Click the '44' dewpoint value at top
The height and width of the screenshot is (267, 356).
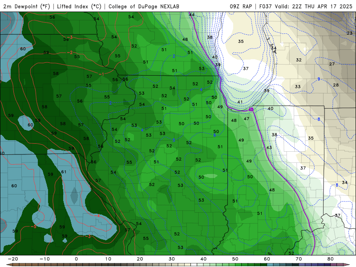pos(192,15)
